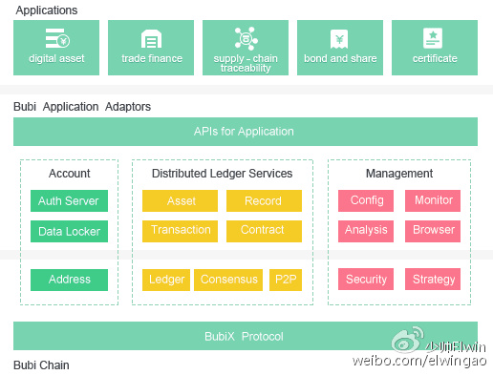Screen dimensions: 493x375
Task: Click the digital asset coin icon
Action: tap(57, 38)
